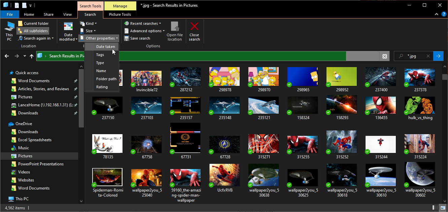Switch to the View ribbon tab
Viewport: 448px width, 212px height.
click(67, 14)
